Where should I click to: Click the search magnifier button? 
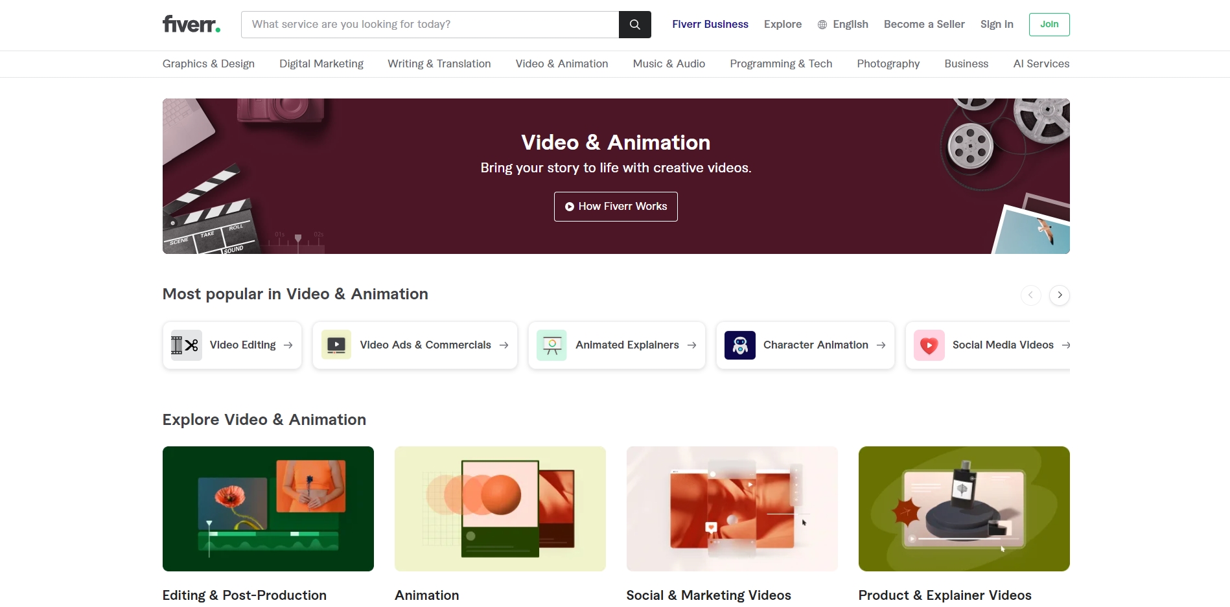[x=635, y=25]
